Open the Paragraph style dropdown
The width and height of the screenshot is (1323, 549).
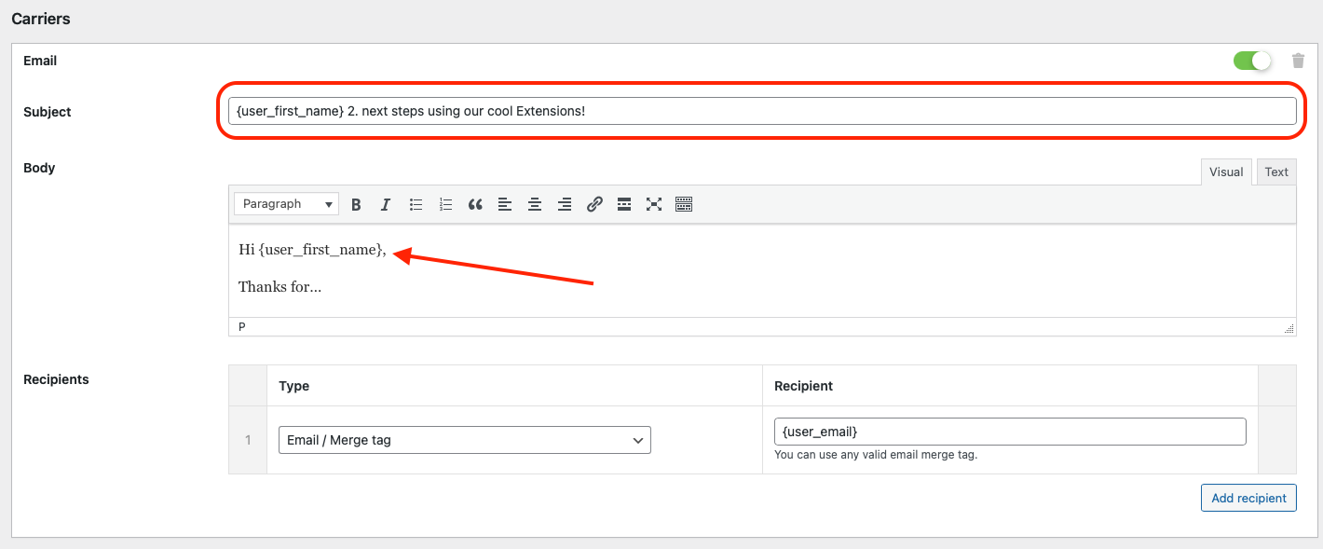pyautogui.click(x=285, y=203)
